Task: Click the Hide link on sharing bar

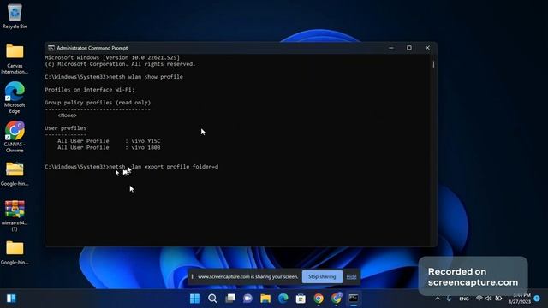Action: 351,277
